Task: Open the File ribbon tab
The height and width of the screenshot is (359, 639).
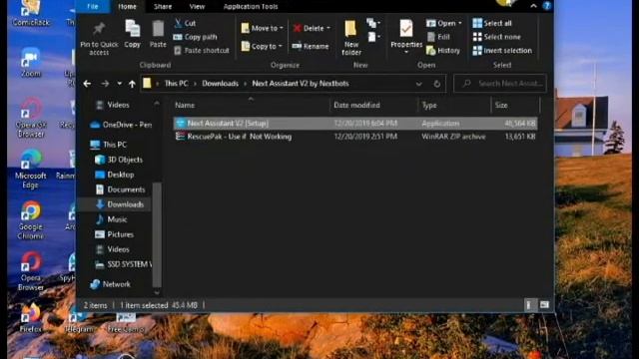Action: pos(93,7)
